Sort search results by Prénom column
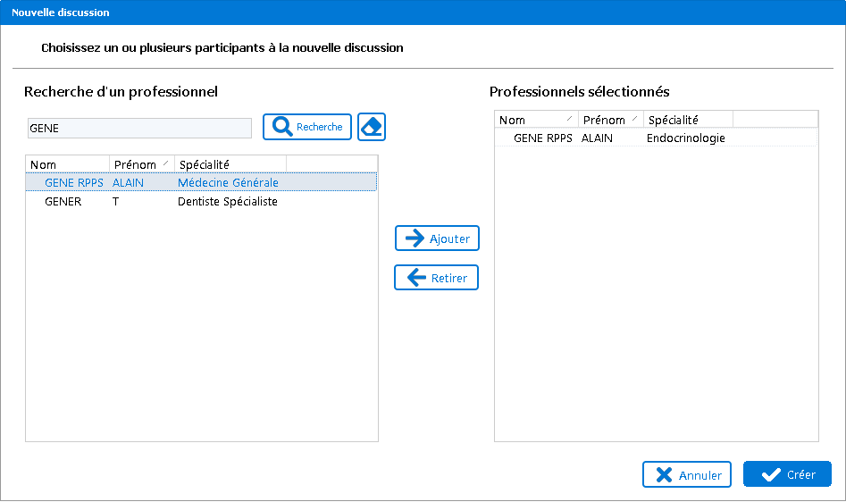The width and height of the screenshot is (846, 502). 139,164
